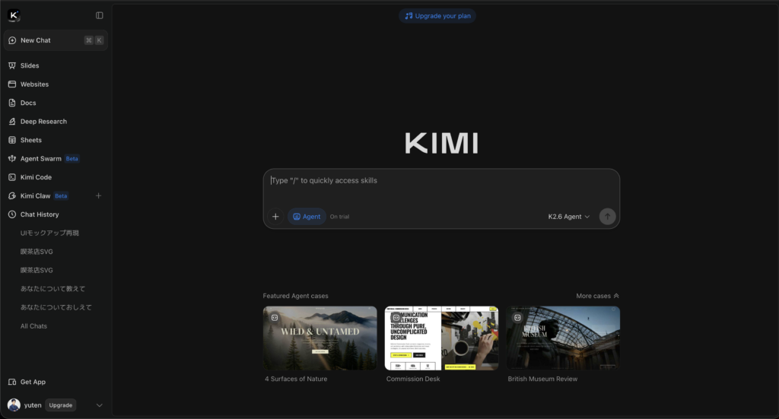The height and width of the screenshot is (419, 779).
Task: Expand the account menu chevron
Action: pos(100,405)
